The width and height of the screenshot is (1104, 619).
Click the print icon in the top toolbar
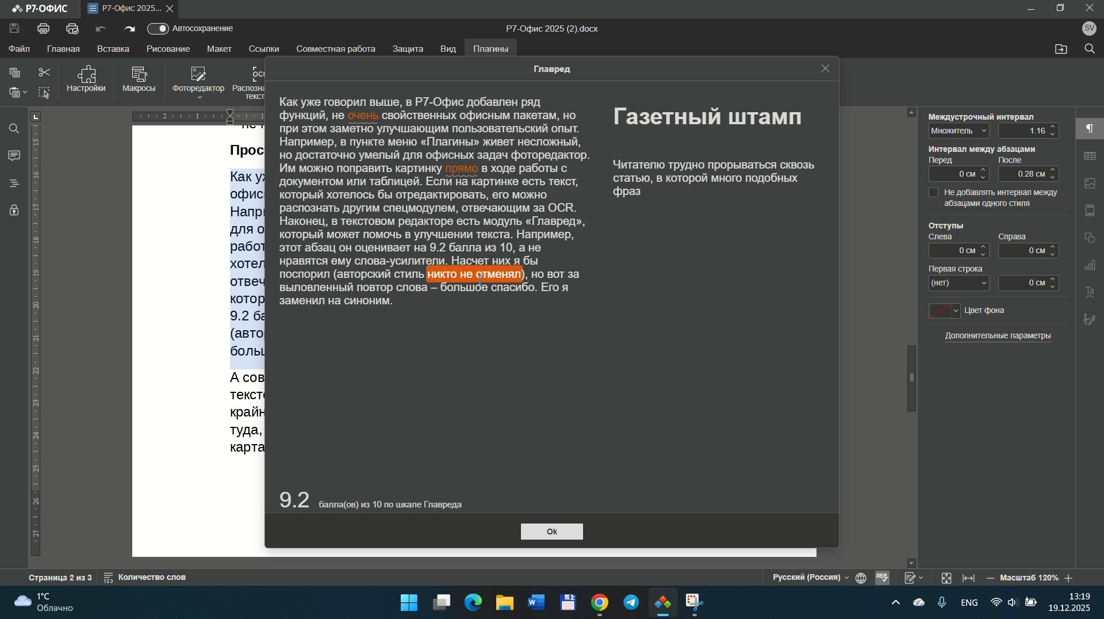pyautogui.click(x=44, y=29)
